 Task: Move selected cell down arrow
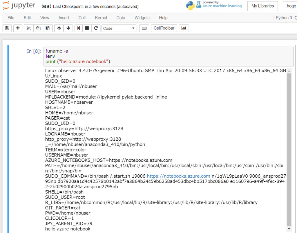(68, 28)
